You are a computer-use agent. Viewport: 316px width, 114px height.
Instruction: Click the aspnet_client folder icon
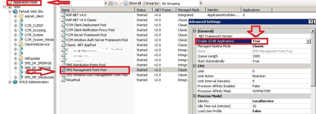(x=21, y=16)
